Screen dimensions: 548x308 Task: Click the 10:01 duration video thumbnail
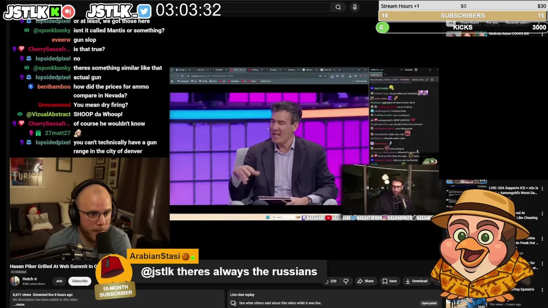pos(466,302)
